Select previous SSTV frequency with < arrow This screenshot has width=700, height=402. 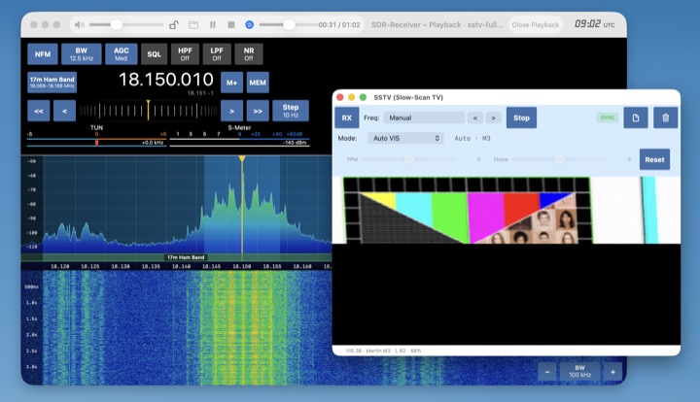click(475, 118)
